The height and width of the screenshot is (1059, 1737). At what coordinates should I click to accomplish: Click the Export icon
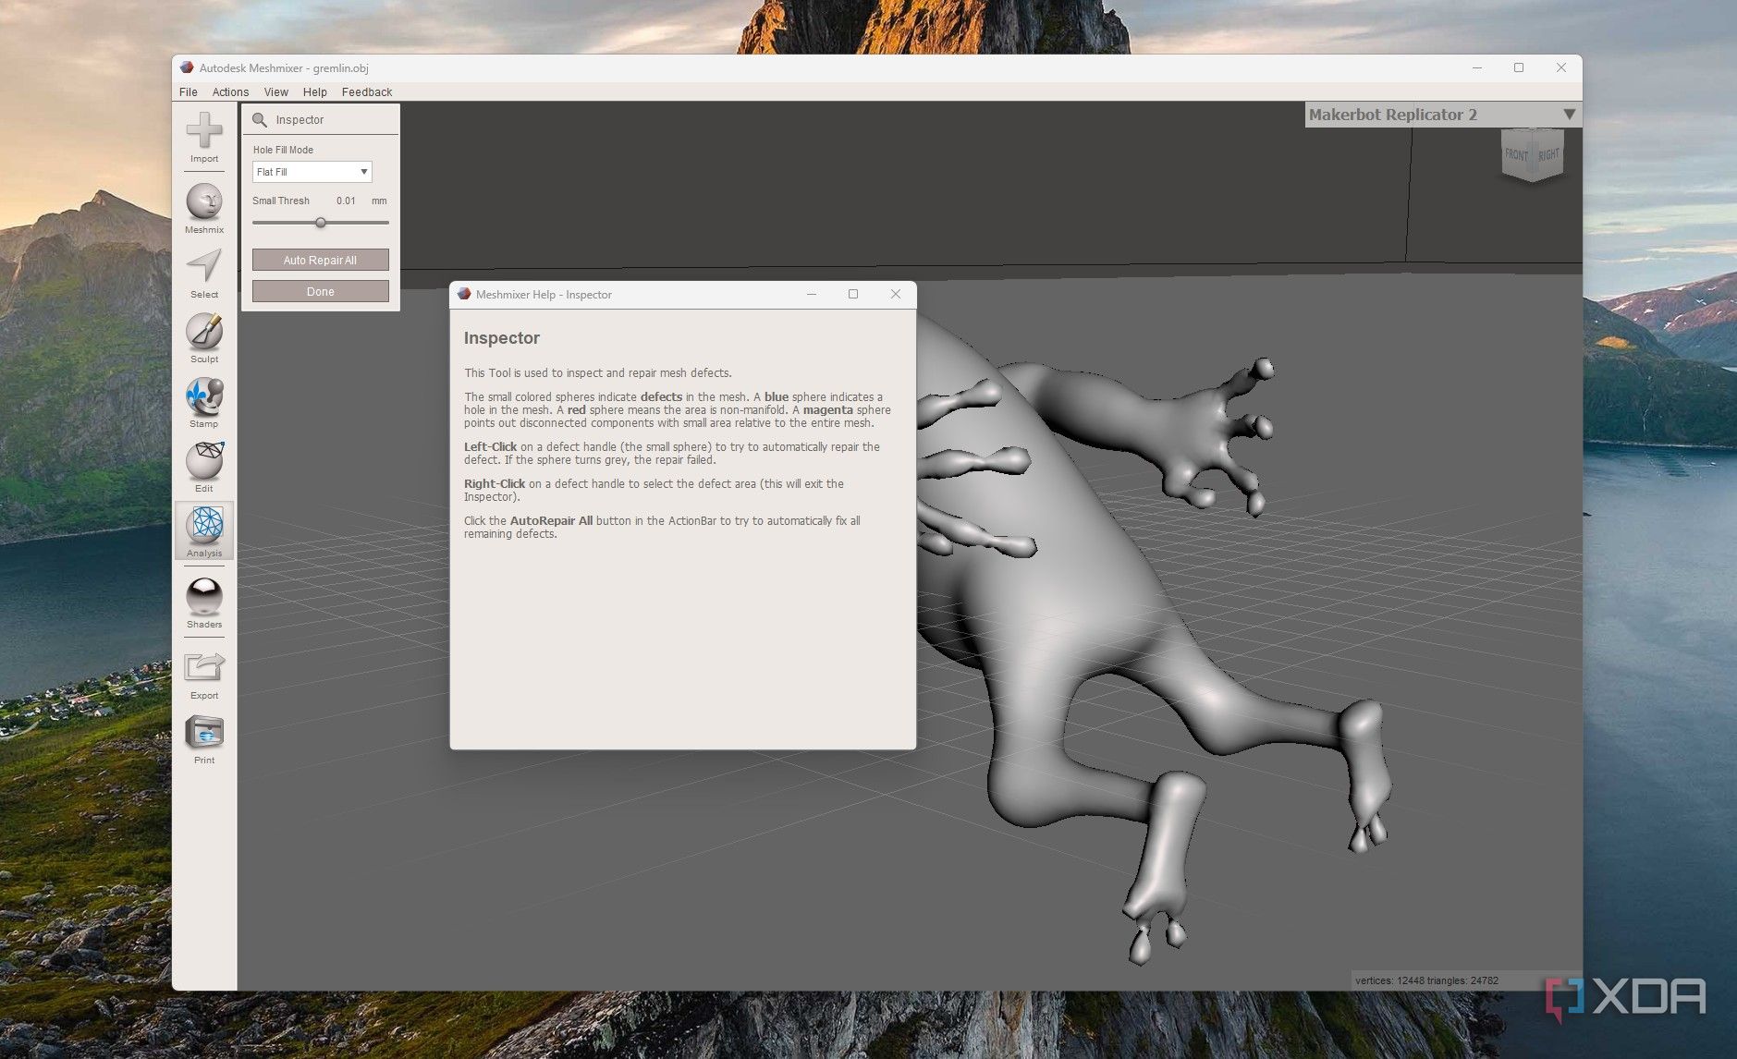204,667
